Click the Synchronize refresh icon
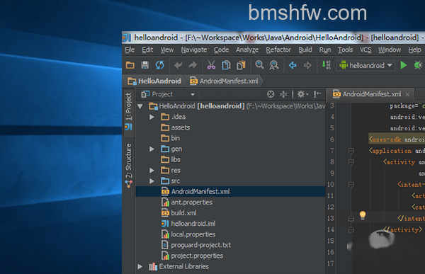The width and height of the screenshot is (425, 274). (x=159, y=65)
